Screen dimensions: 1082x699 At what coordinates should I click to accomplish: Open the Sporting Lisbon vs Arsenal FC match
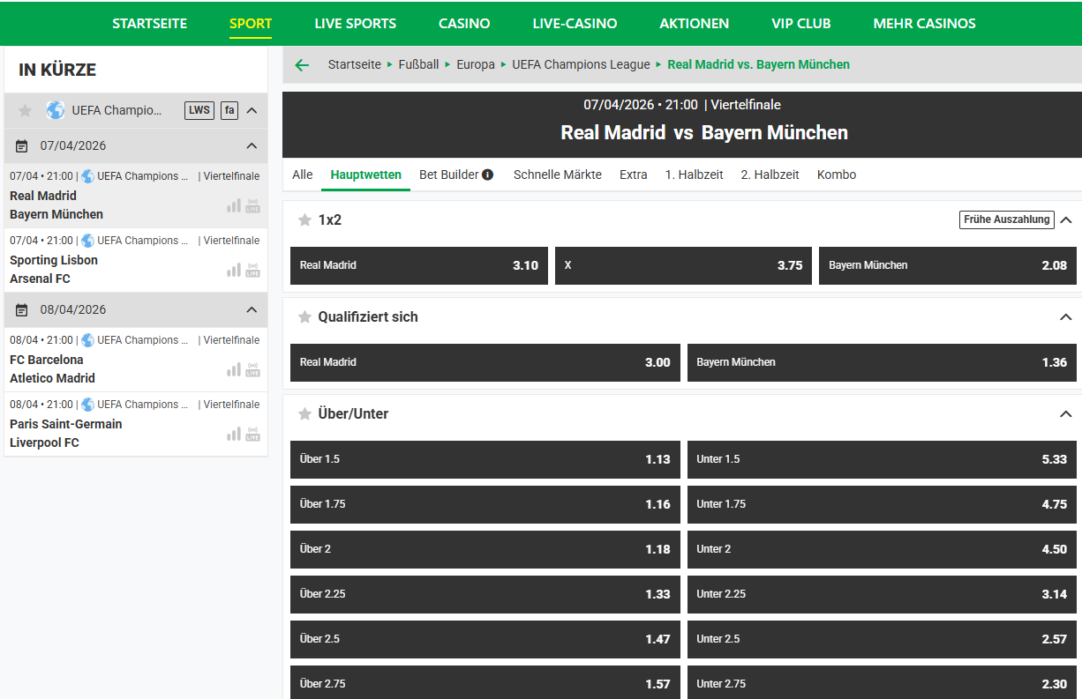(x=136, y=260)
